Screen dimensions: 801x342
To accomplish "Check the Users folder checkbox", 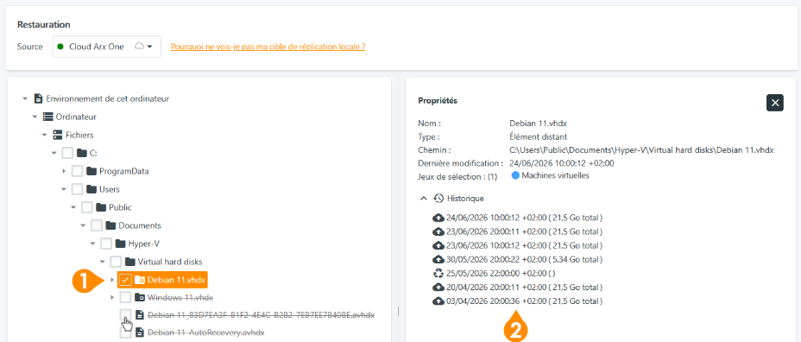I will coord(77,189).
